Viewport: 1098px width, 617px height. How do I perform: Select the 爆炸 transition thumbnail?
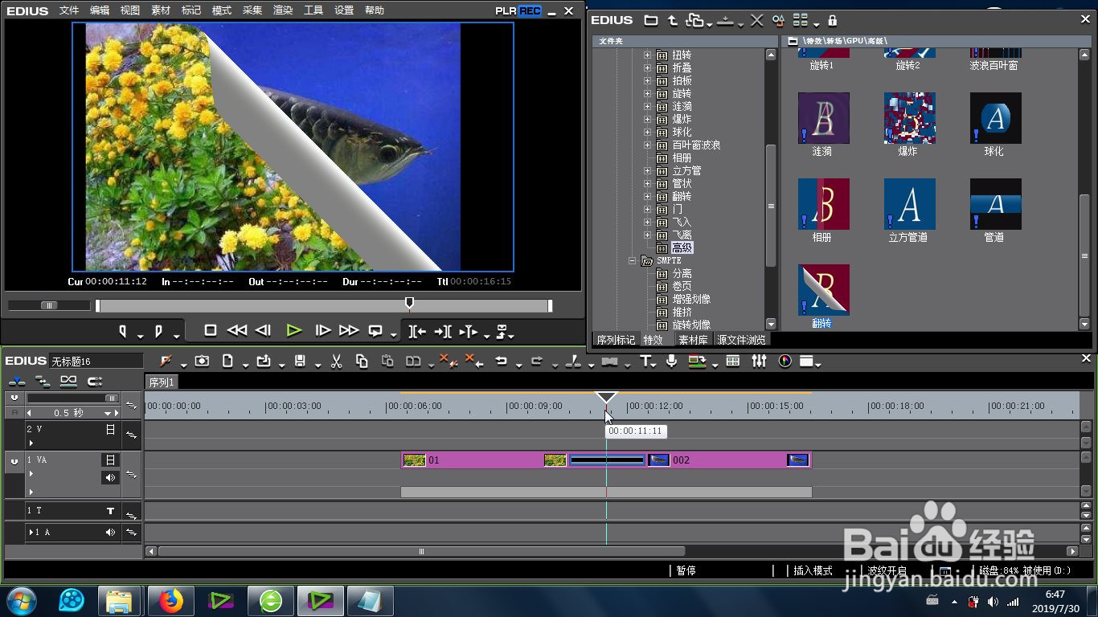[x=909, y=118]
